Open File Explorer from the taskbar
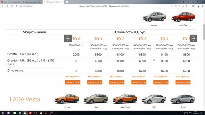The height and width of the screenshot is (115, 205). coord(14,113)
